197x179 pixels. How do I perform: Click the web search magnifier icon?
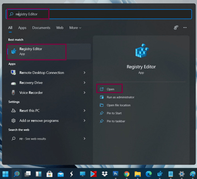pos(13,139)
